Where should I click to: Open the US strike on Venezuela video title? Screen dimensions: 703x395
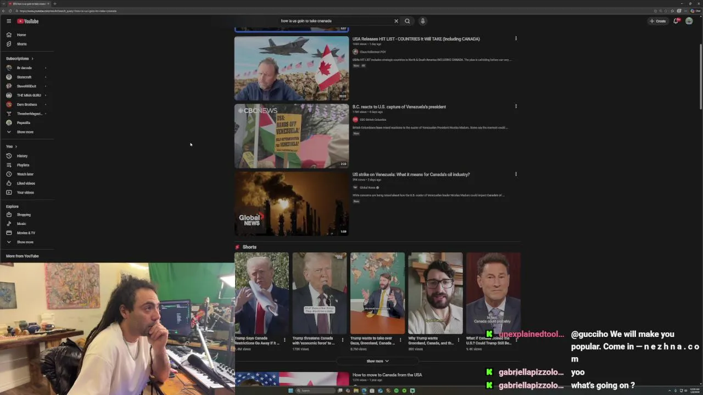[x=411, y=174]
